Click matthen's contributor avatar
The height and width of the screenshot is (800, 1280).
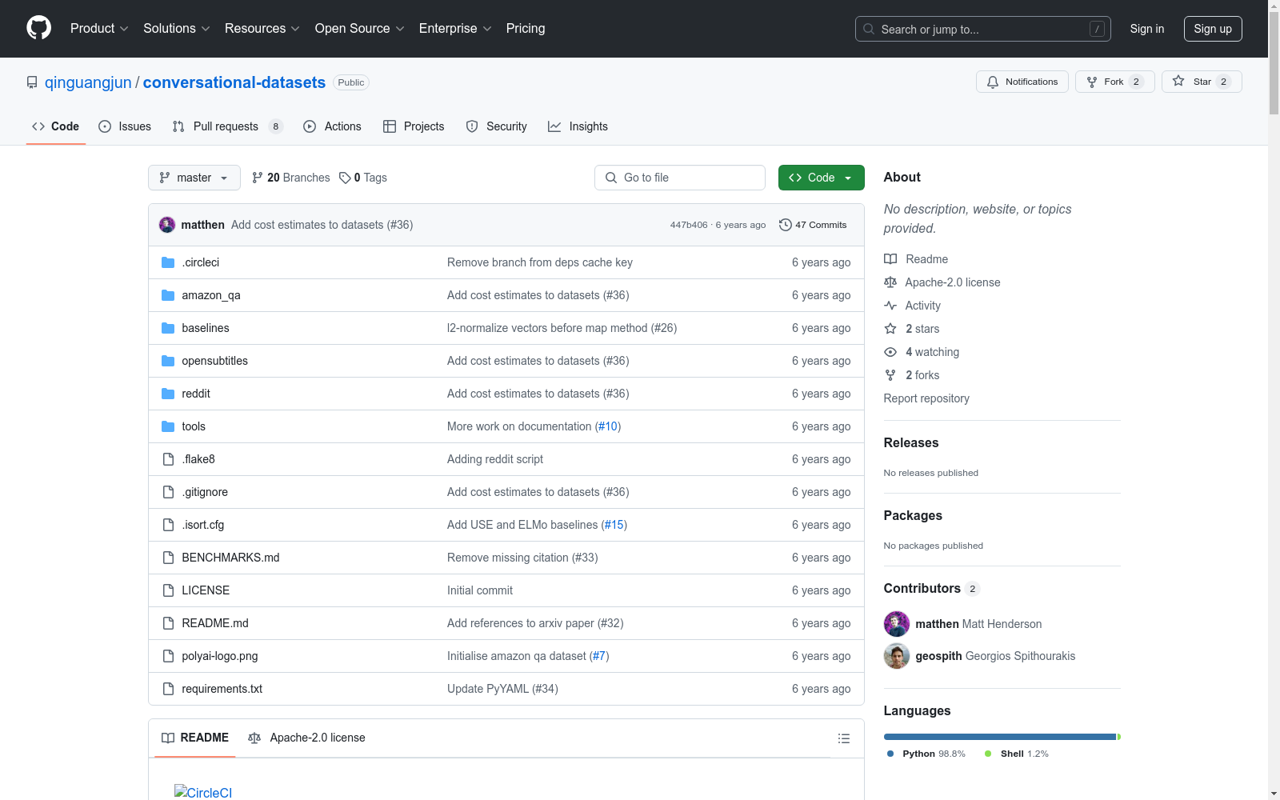click(897, 624)
